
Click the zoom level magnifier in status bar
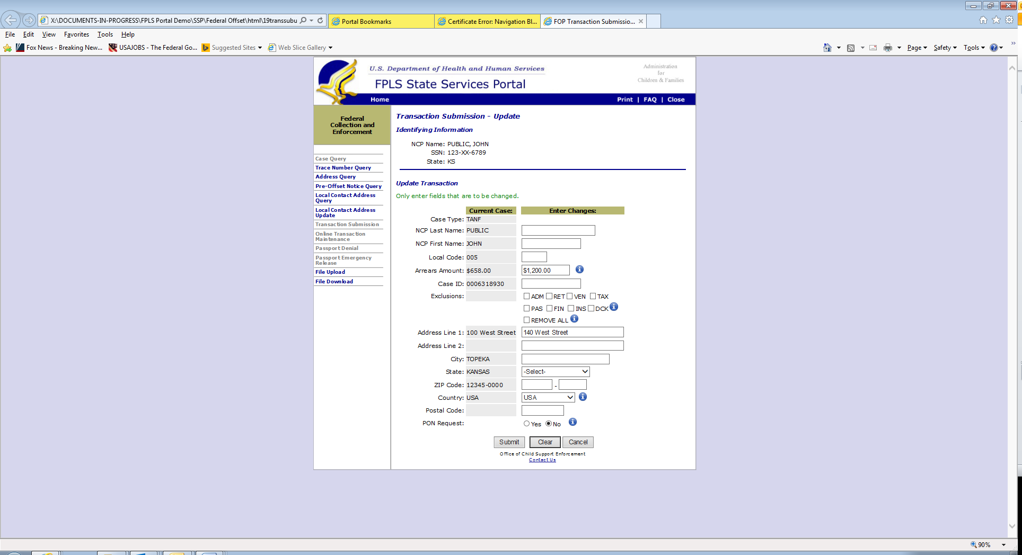click(x=974, y=544)
